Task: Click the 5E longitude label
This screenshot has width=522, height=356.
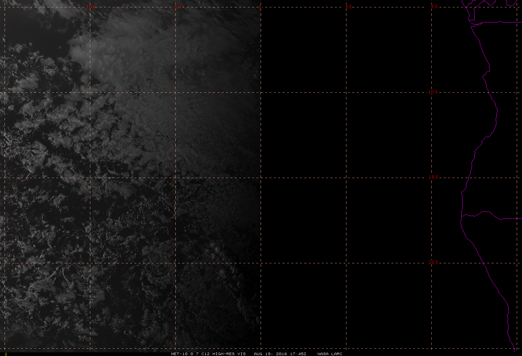Action: 349,7
